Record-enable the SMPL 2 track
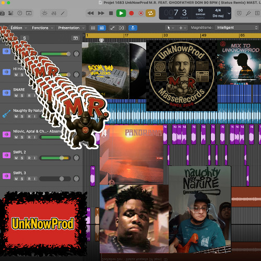Screen dimensions: 261x261 (29, 158)
